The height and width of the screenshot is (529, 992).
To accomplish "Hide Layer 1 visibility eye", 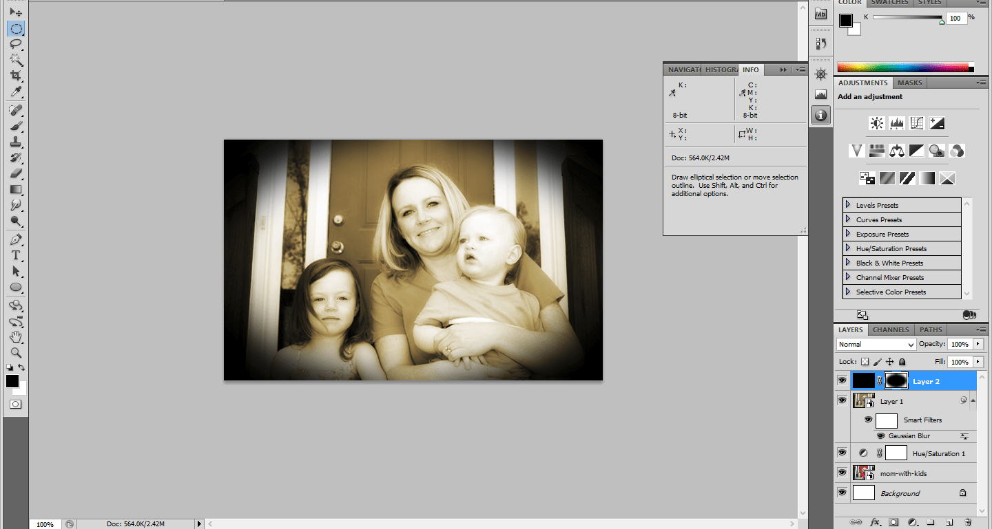I will pos(842,400).
